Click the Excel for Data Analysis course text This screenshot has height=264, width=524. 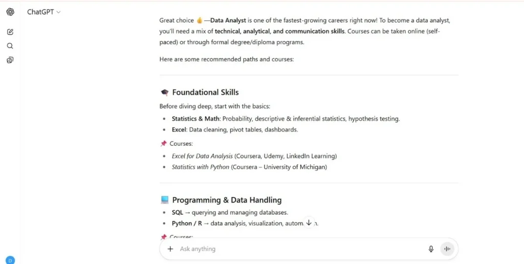202,156
